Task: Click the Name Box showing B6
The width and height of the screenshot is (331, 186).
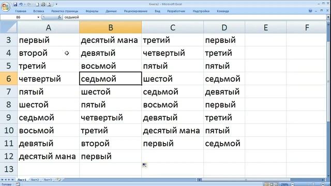Action: pos(19,17)
